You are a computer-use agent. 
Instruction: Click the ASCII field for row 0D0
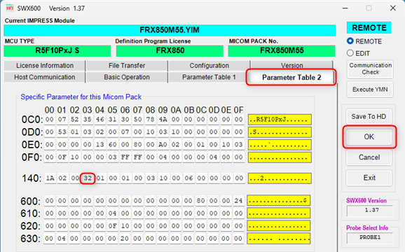[x=280, y=132]
